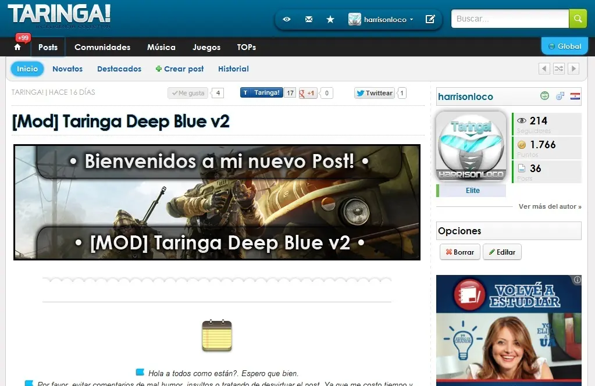Expand the harrisonloco user dropdown
The image size is (595, 386).
point(389,19)
